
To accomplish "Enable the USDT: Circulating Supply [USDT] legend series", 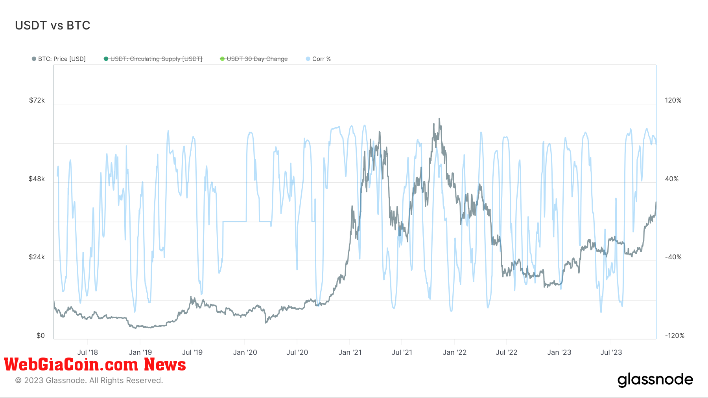I will pos(153,59).
